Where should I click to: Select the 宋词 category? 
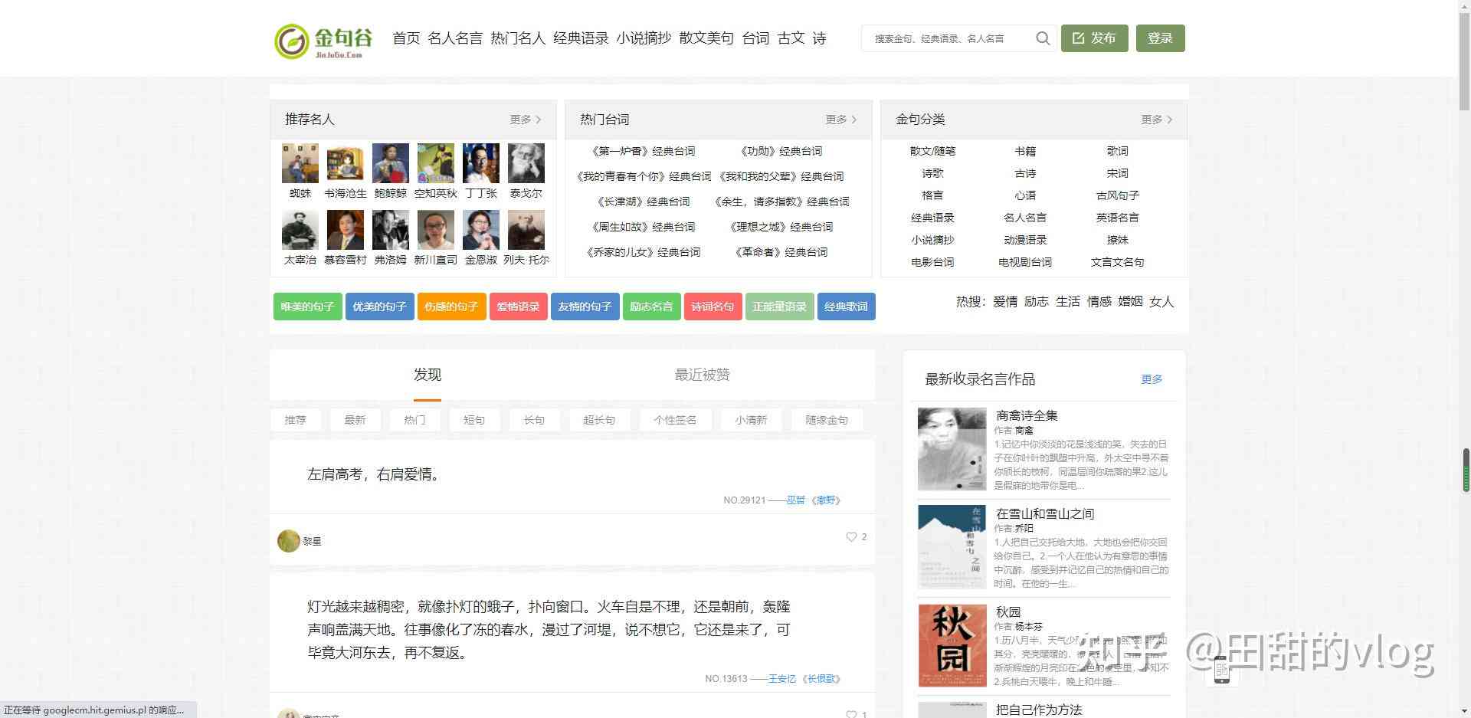pyautogui.click(x=1117, y=173)
